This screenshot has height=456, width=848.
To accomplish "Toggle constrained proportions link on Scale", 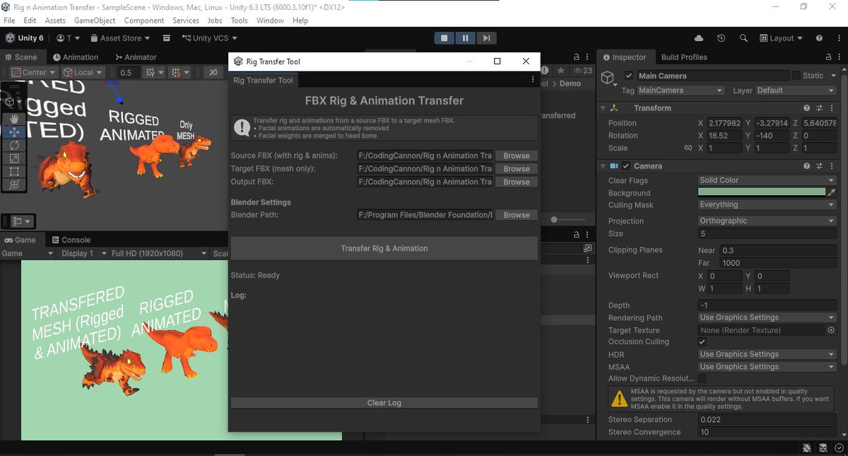I will 688,148.
